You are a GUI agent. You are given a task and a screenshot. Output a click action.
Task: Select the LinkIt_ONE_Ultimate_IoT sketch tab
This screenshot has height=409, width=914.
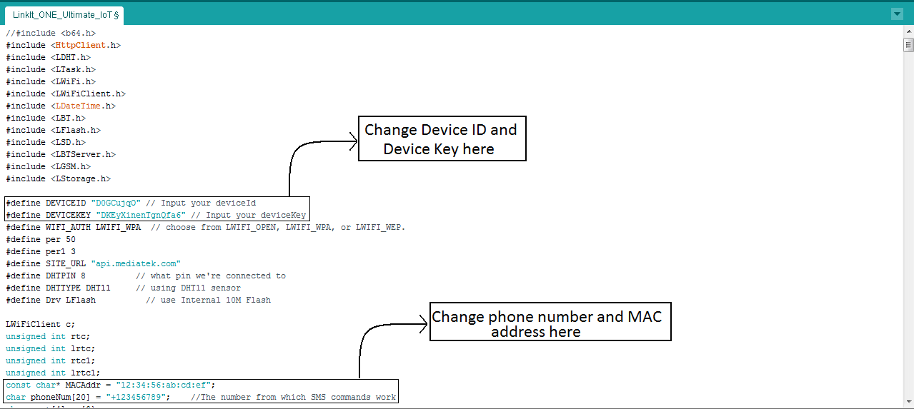click(x=65, y=15)
